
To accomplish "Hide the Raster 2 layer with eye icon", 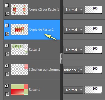I will (x=7, y=54).
